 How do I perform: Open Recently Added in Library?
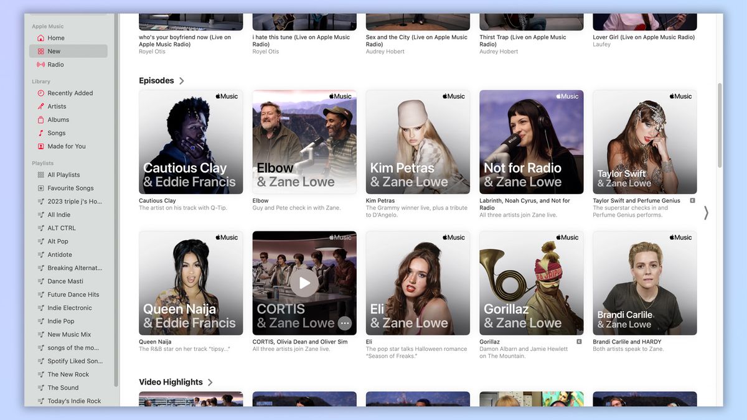68,93
